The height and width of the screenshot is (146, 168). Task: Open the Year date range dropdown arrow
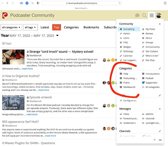tap(57, 36)
